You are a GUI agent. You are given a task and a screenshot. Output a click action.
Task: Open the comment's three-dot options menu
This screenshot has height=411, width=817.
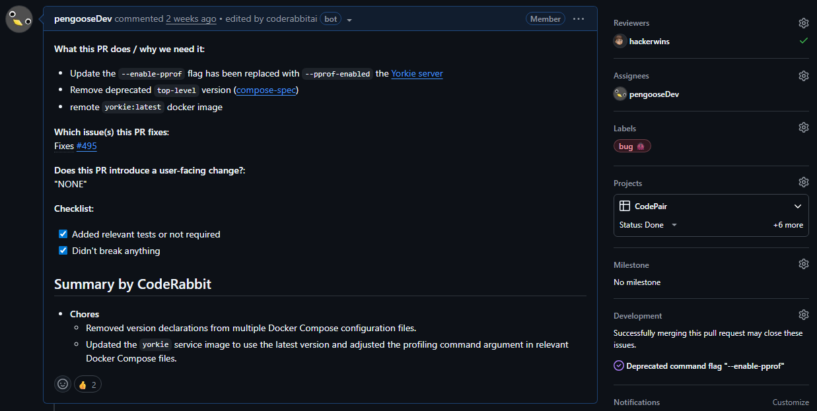[579, 19]
